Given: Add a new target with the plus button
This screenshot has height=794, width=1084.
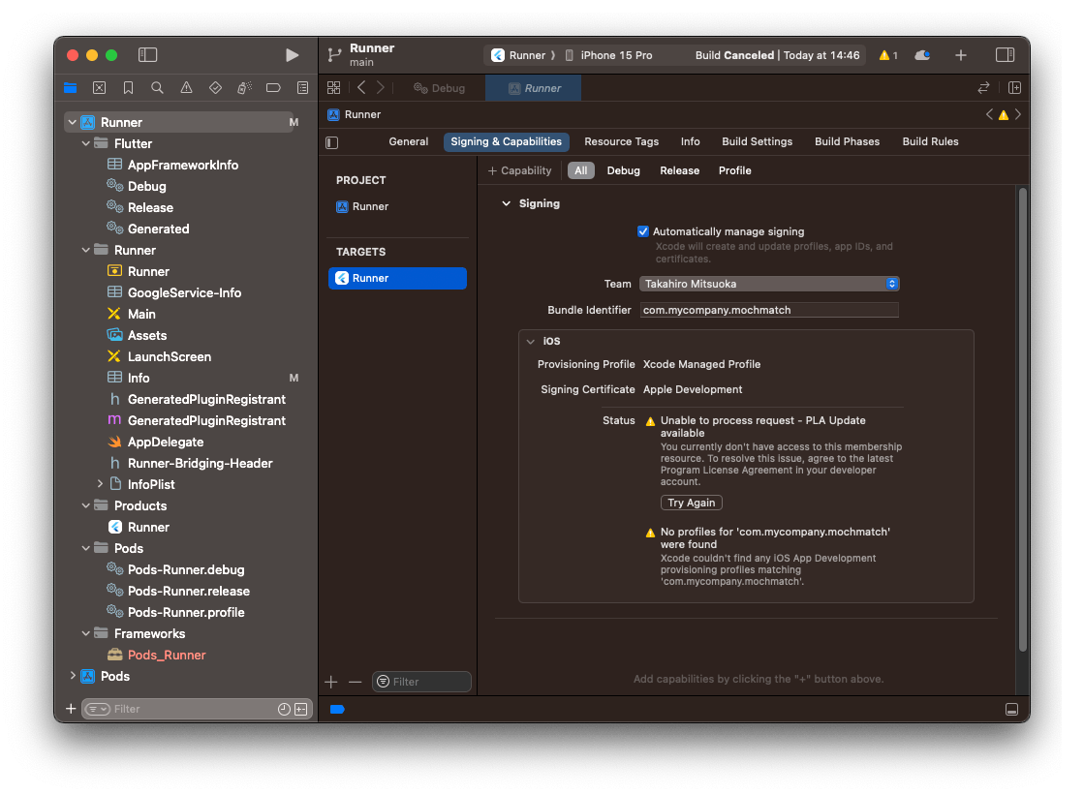Looking at the screenshot, I should (331, 682).
